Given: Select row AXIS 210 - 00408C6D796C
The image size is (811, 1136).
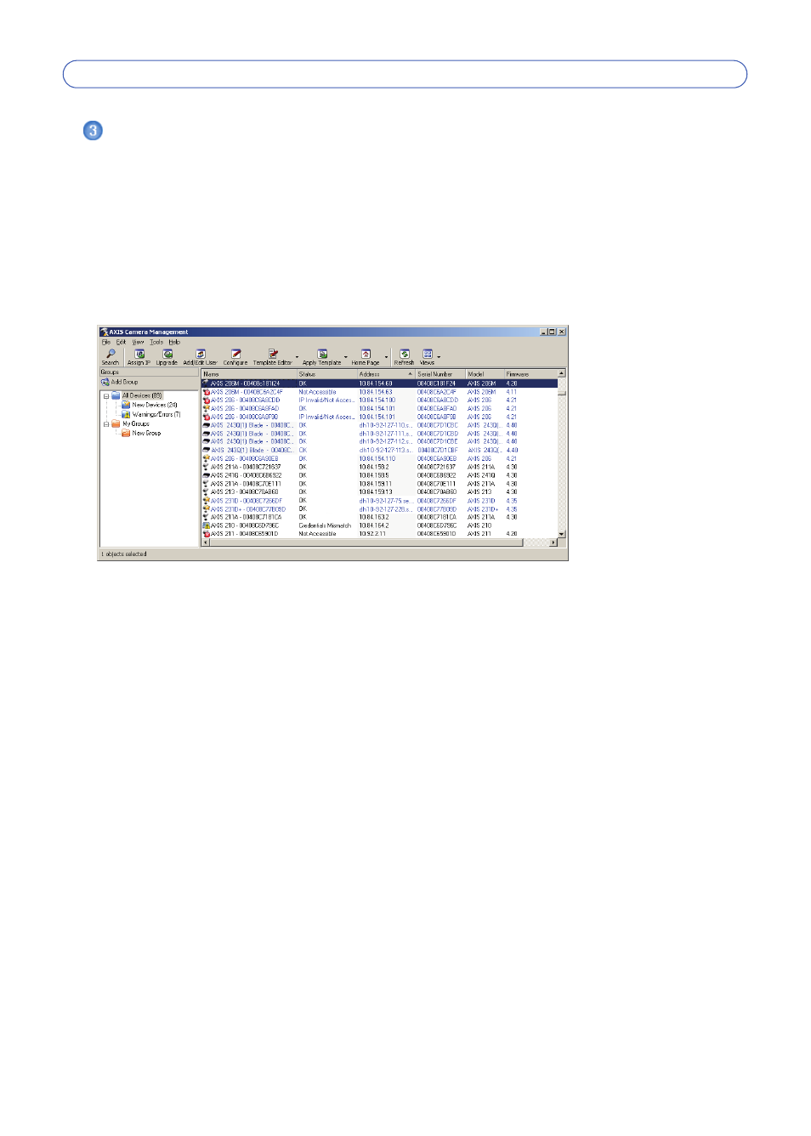Looking at the screenshot, I should click(x=379, y=525).
